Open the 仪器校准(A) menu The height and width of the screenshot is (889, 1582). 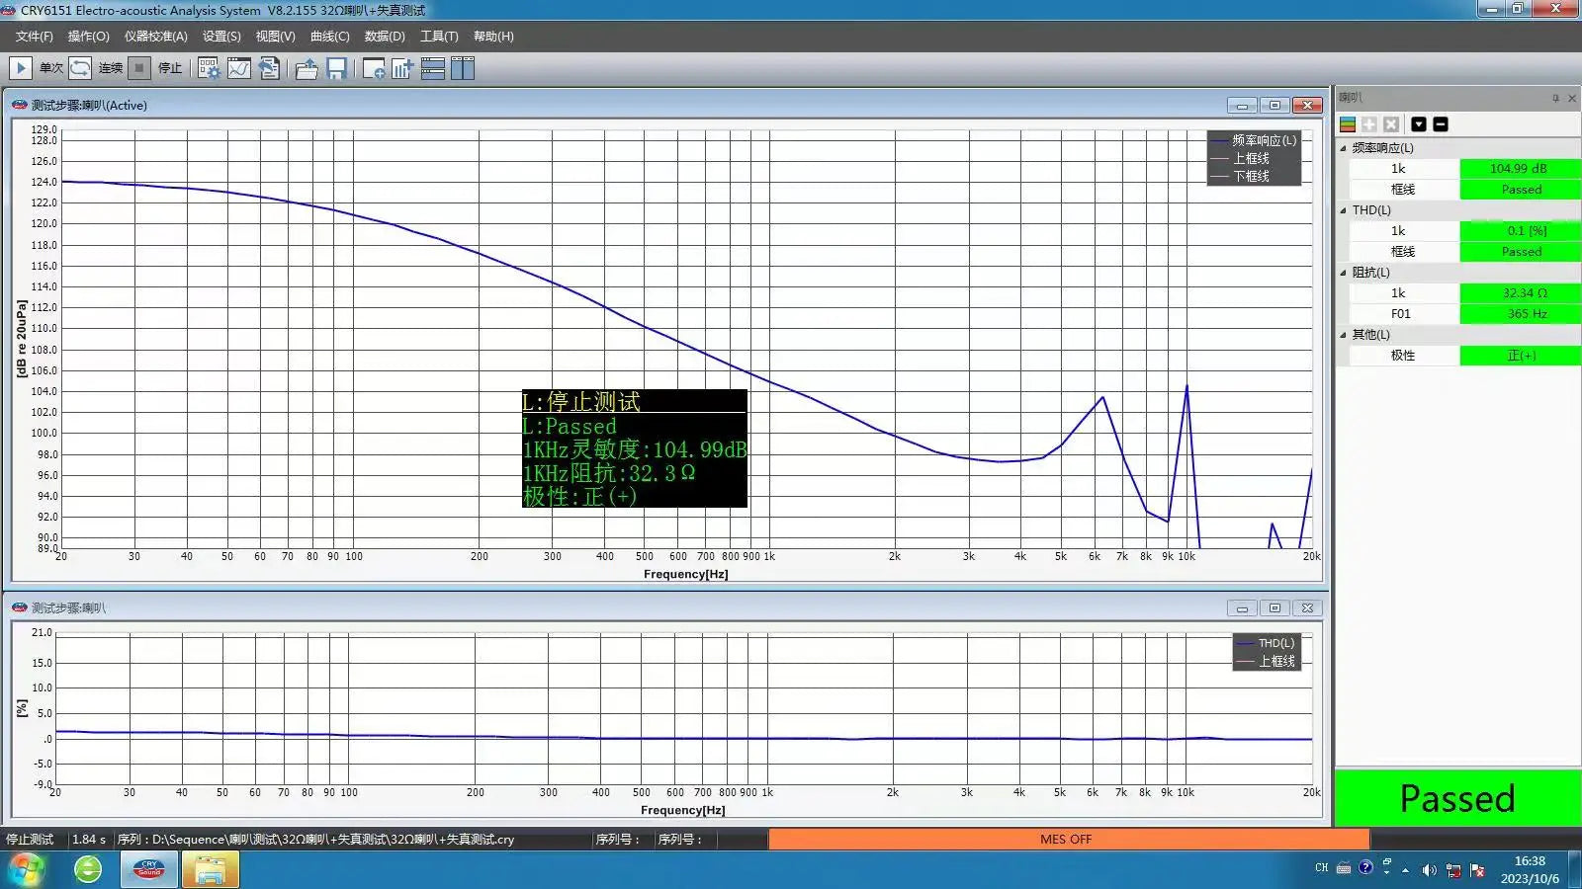click(x=155, y=37)
